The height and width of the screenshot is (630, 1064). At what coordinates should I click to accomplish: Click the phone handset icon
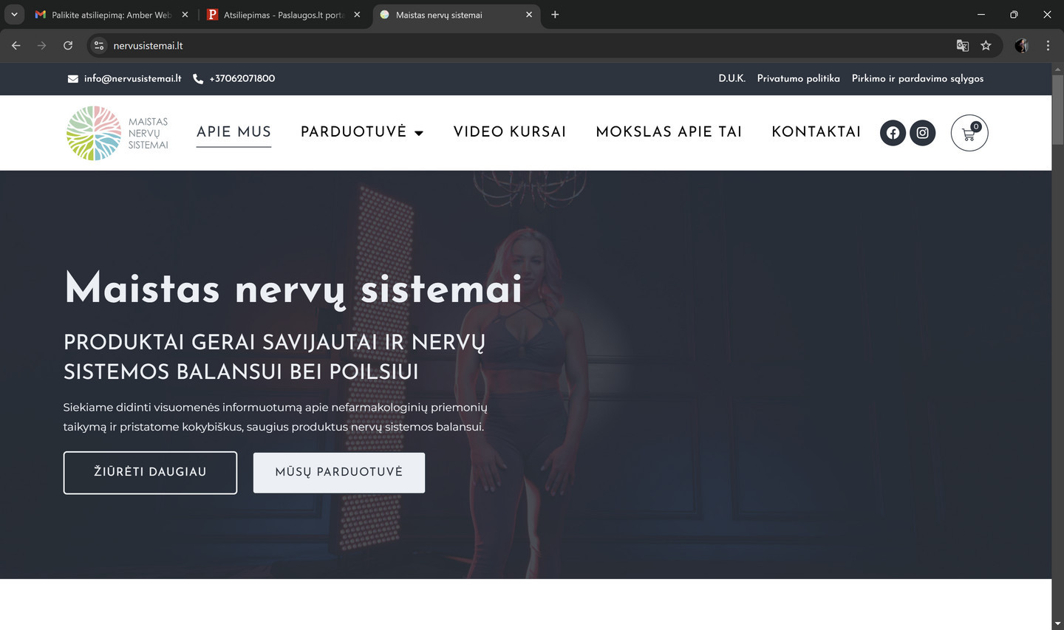[x=198, y=79]
